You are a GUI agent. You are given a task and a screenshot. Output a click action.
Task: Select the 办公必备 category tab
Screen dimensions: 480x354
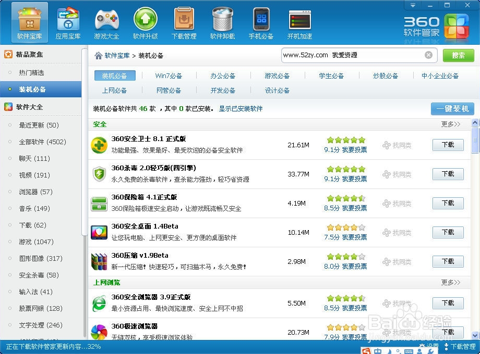[x=223, y=76]
